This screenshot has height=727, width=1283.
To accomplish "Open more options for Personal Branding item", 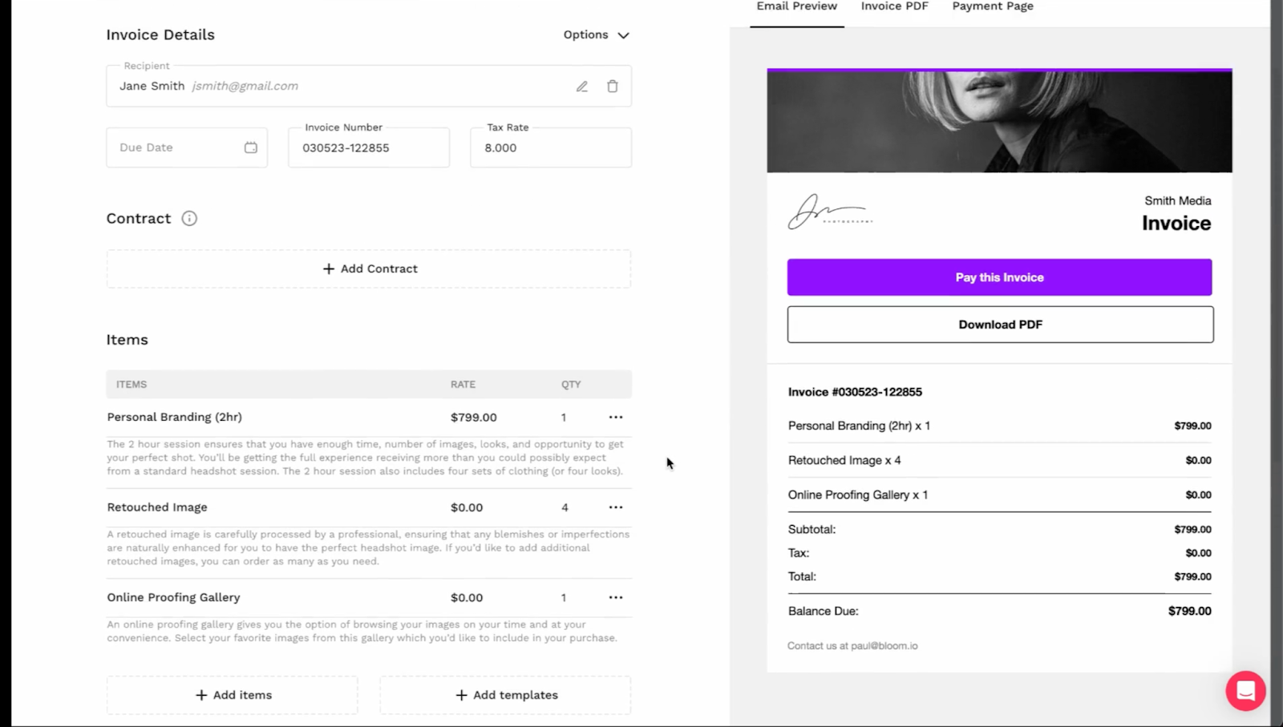I will click(x=615, y=417).
